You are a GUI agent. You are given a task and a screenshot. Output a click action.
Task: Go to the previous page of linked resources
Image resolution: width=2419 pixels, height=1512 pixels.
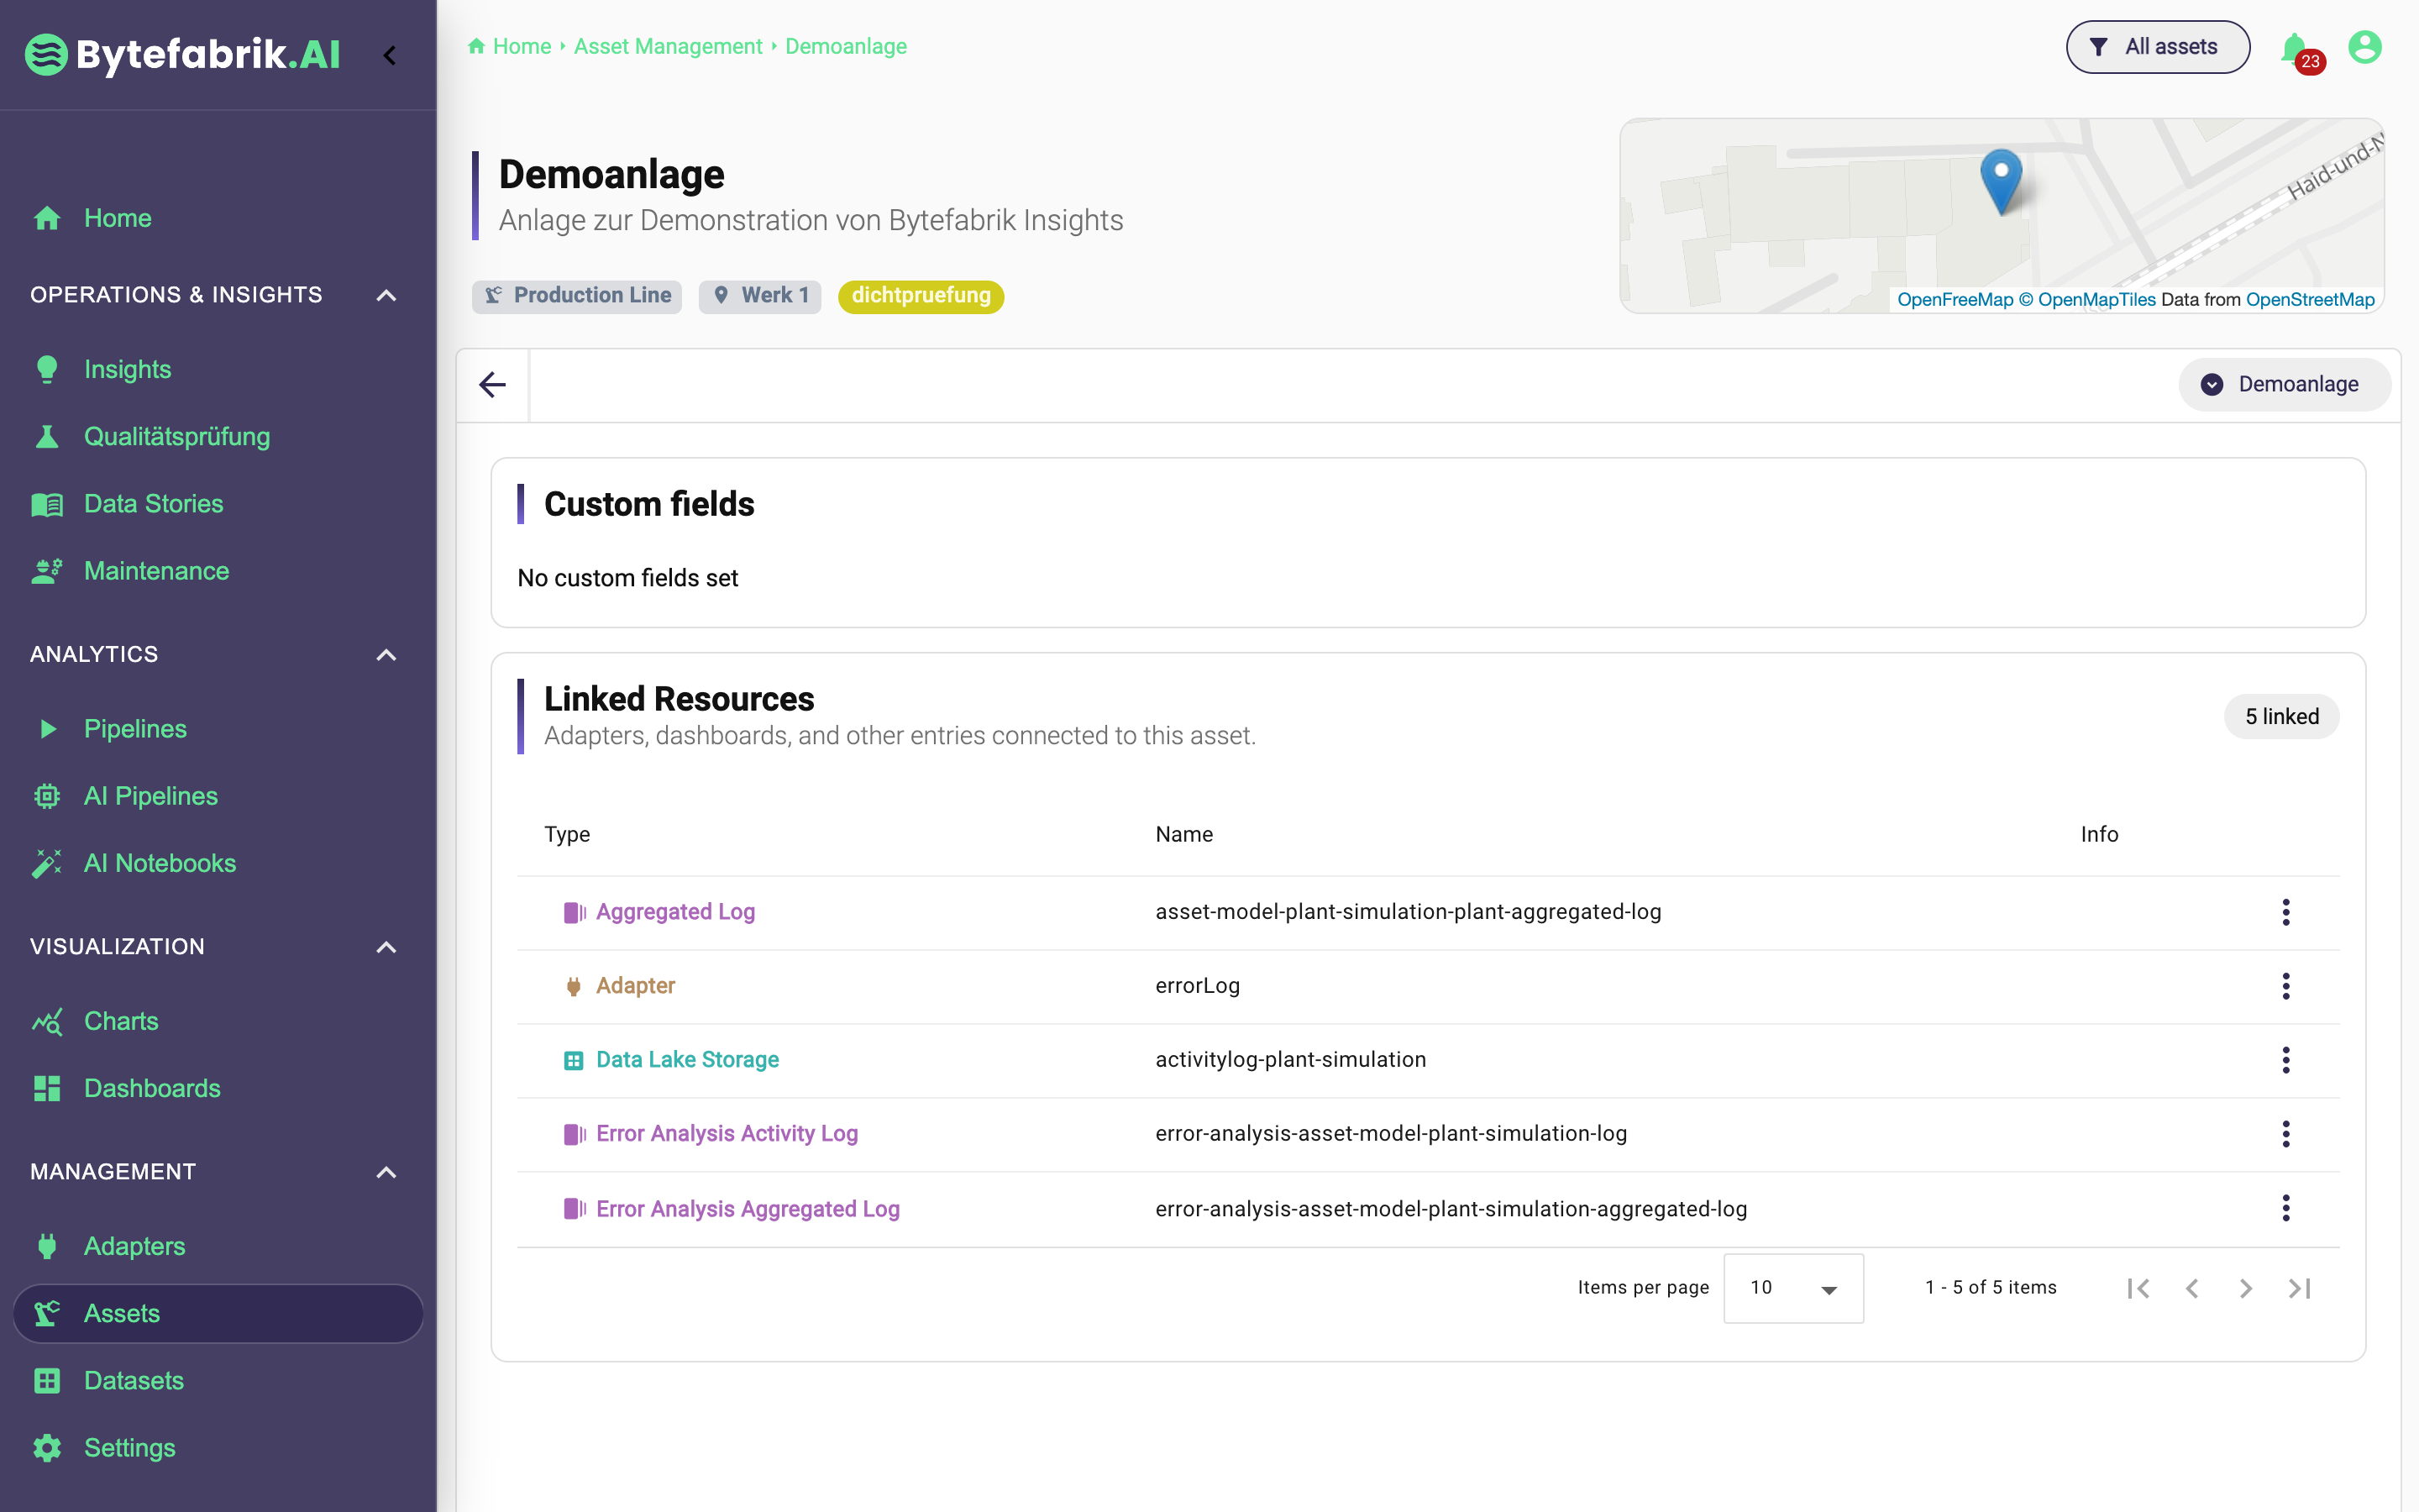[2192, 1288]
